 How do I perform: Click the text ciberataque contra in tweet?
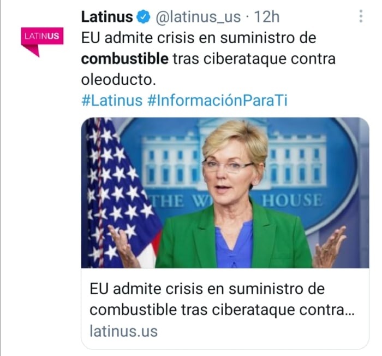pos(270,59)
